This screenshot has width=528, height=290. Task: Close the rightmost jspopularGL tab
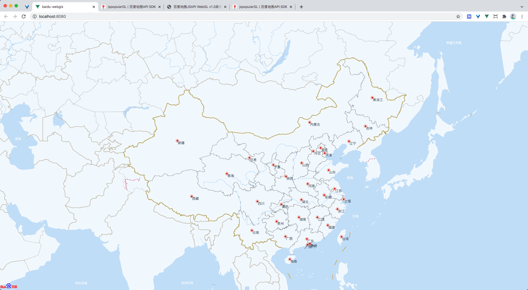click(291, 7)
